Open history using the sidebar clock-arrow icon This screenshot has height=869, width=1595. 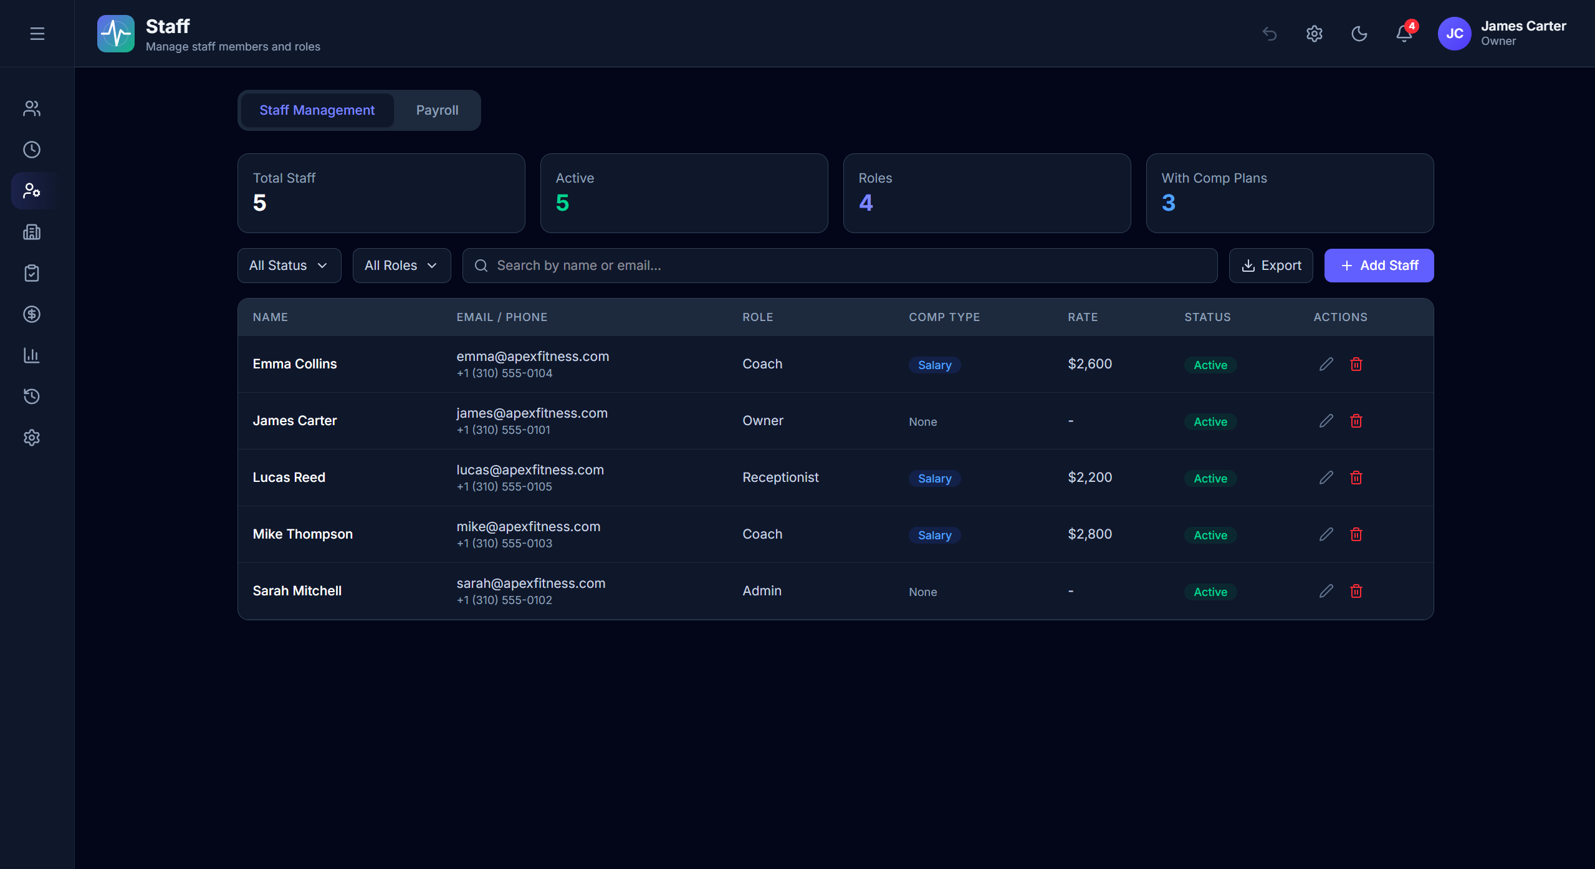(31, 396)
